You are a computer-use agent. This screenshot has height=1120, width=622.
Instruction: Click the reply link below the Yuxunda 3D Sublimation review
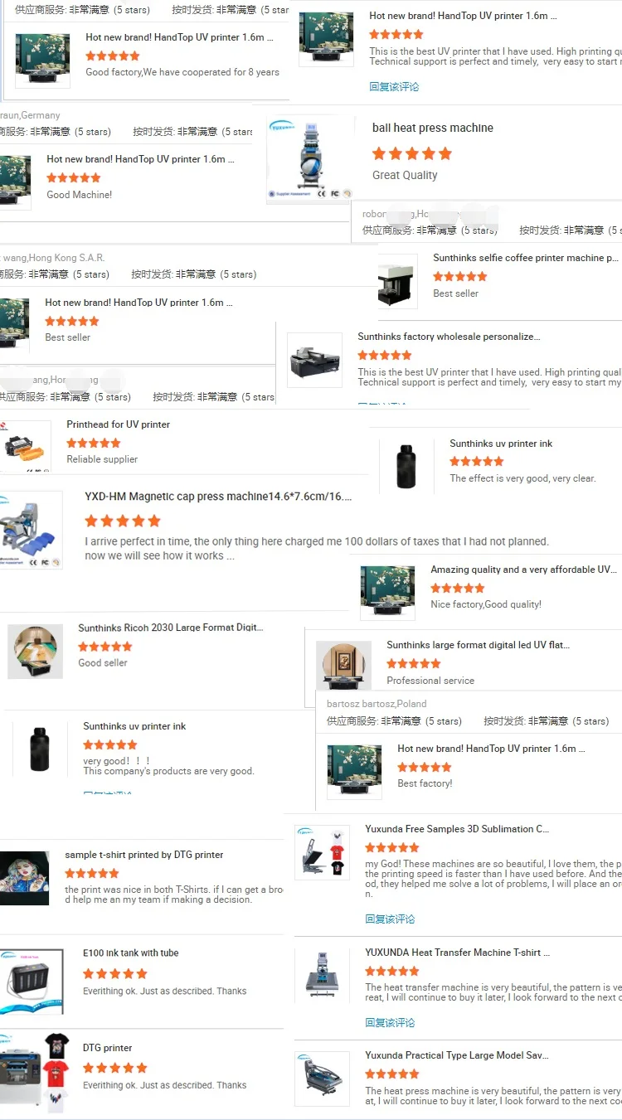pyautogui.click(x=390, y=919)
